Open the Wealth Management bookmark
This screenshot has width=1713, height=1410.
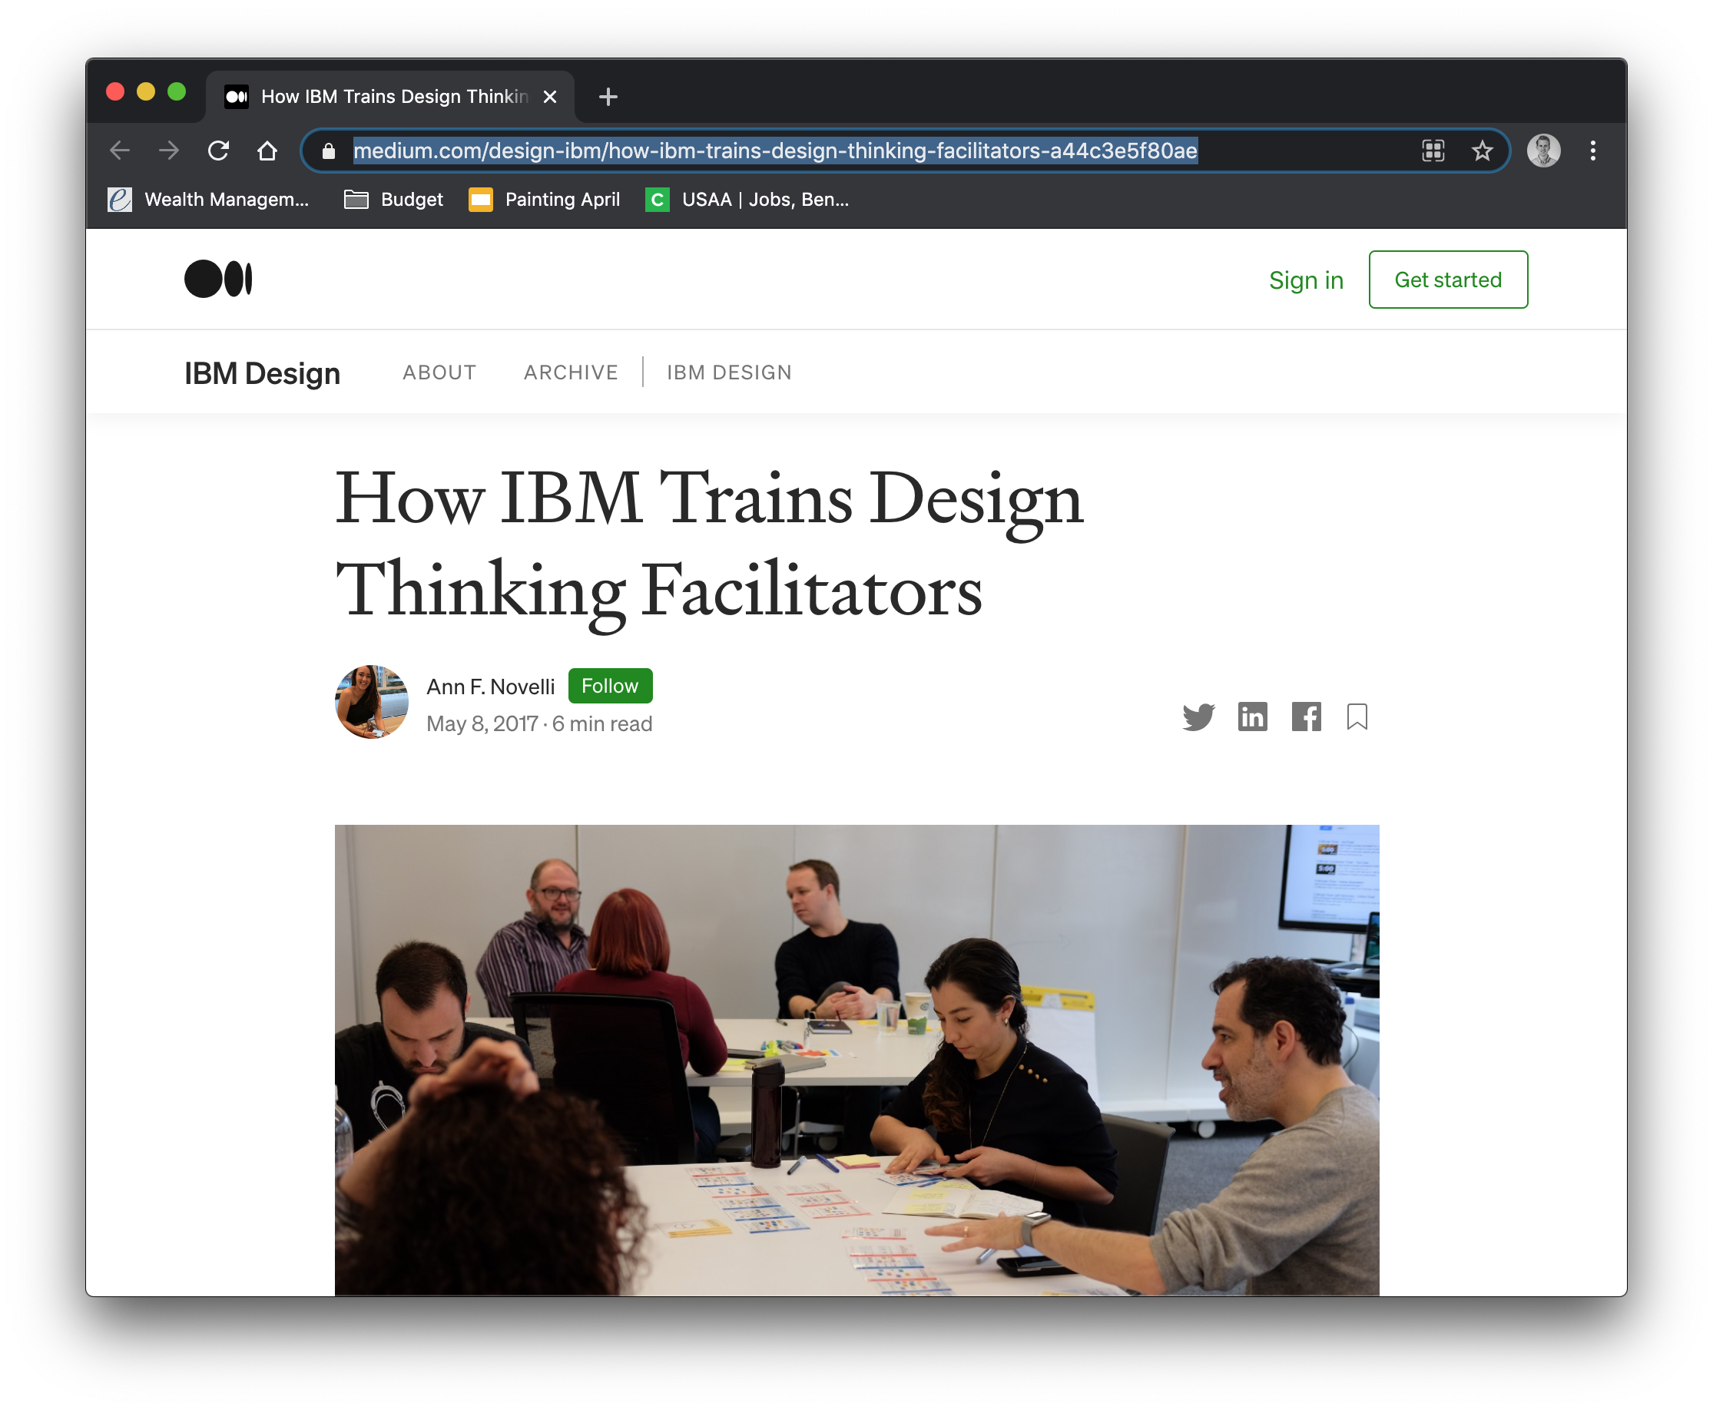[209, 199]
